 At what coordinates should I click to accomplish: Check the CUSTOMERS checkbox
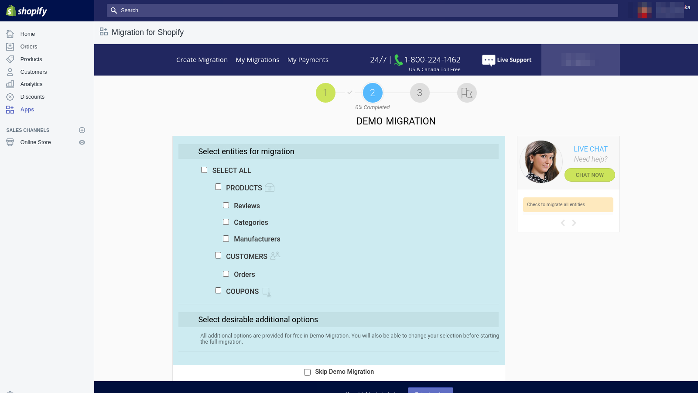(218, 255)
